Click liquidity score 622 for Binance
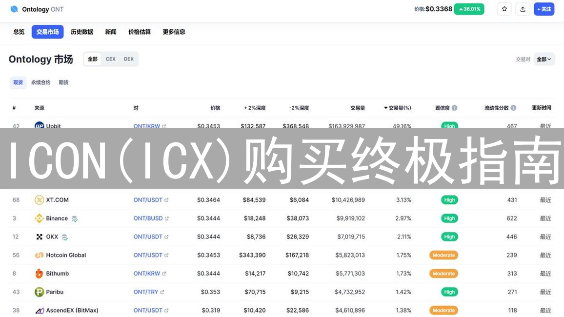 point(511,218)
